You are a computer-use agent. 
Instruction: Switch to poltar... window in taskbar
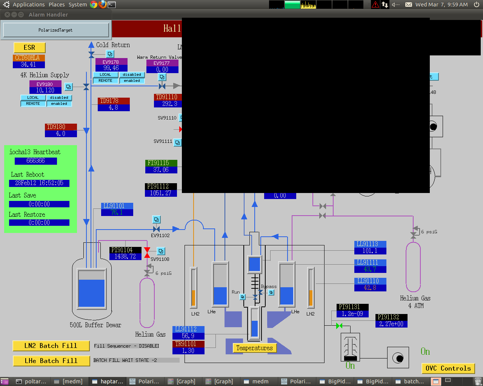click(x=31, y=381)
